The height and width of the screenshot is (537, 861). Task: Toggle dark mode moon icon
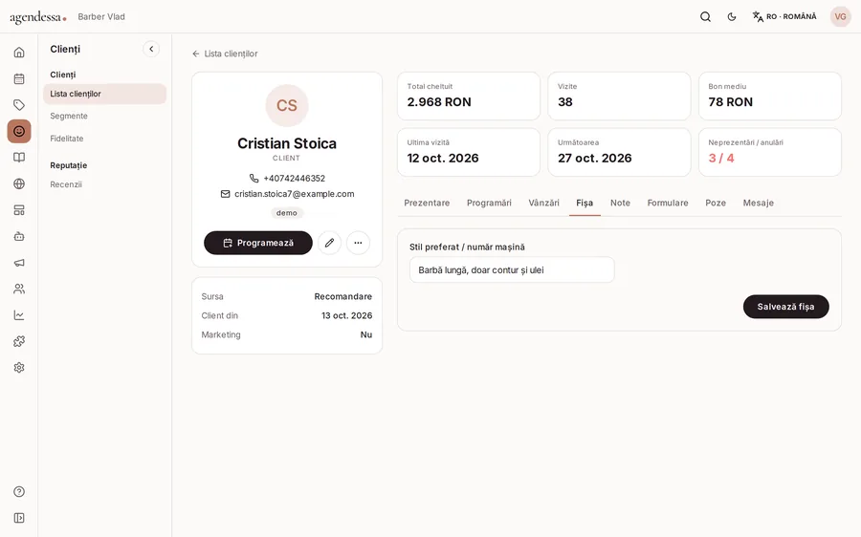[732, 17]
